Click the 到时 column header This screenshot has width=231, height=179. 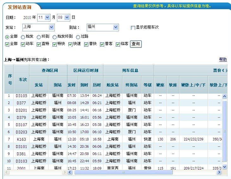point(84,85)
